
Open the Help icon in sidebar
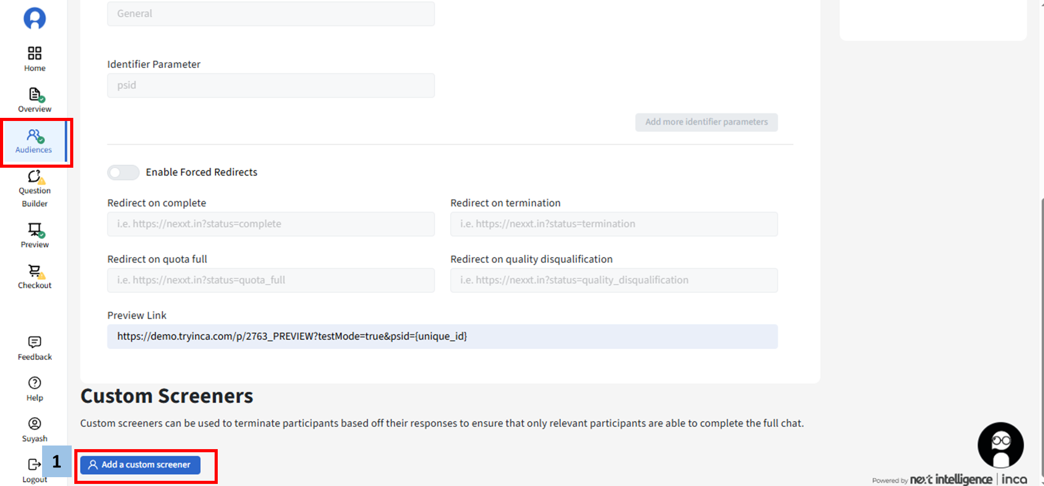[34, 383]
